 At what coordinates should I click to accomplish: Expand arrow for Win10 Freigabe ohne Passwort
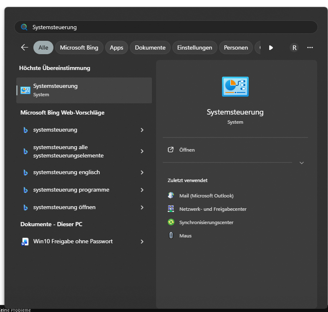[142, 242]
